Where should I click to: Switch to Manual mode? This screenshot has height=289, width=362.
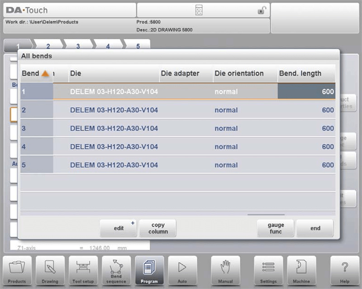[x=225, y=270]
